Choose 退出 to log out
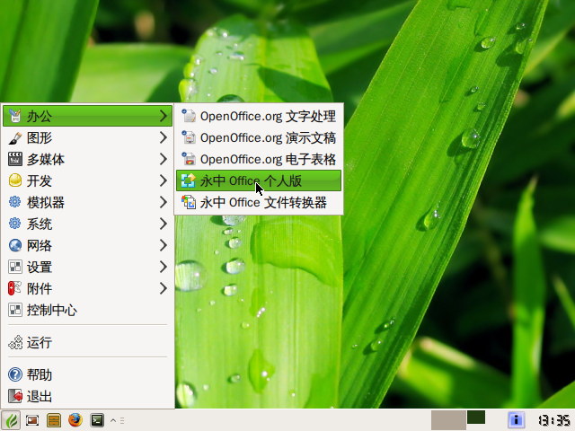Image resolution: width=575 pixels, height=431 pixels. [x=87, y=396]
